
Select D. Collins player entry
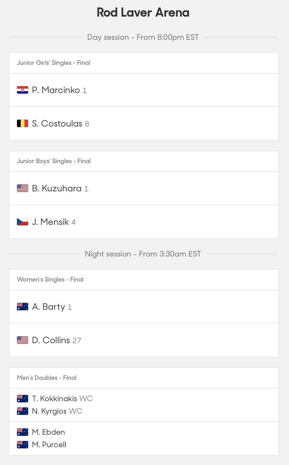144,340
